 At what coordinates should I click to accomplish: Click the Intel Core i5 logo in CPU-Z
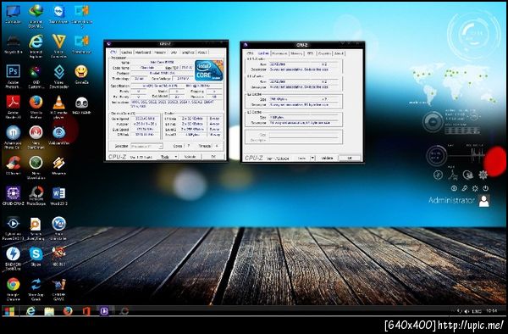click(209, 70)
